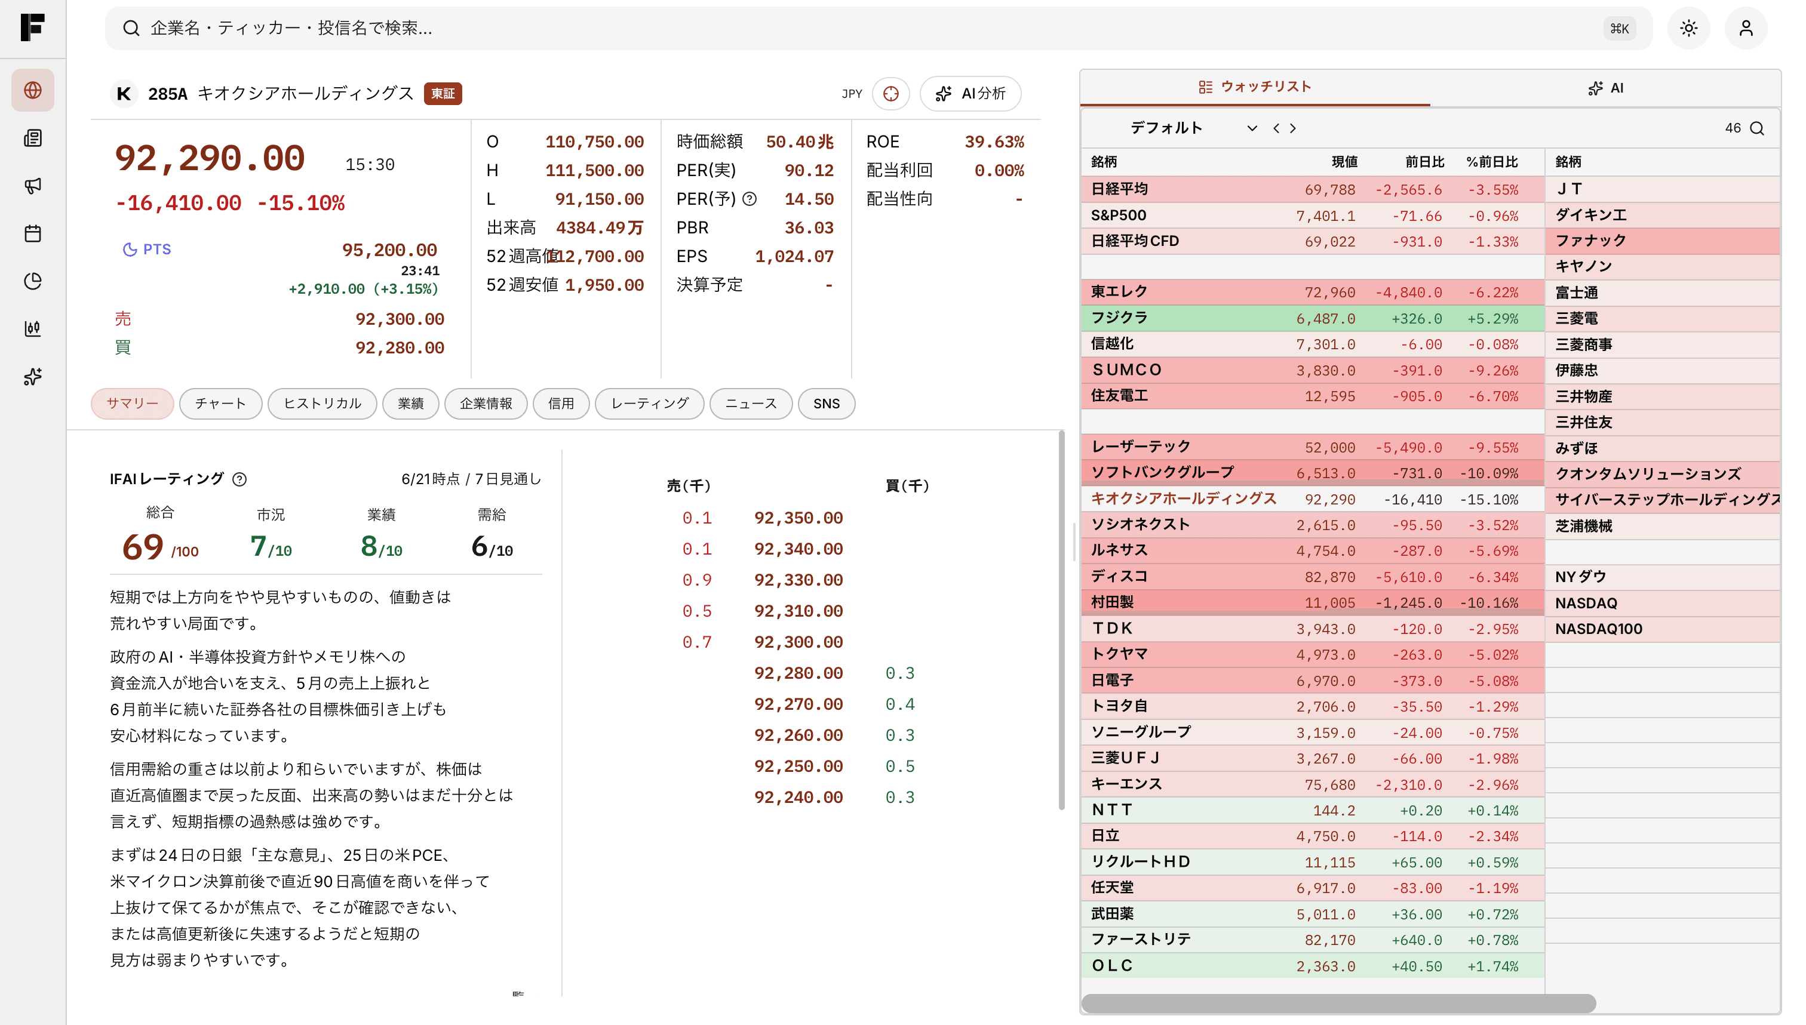
Task: Open the sparkle AI sidebar icon
Action: 32,377
